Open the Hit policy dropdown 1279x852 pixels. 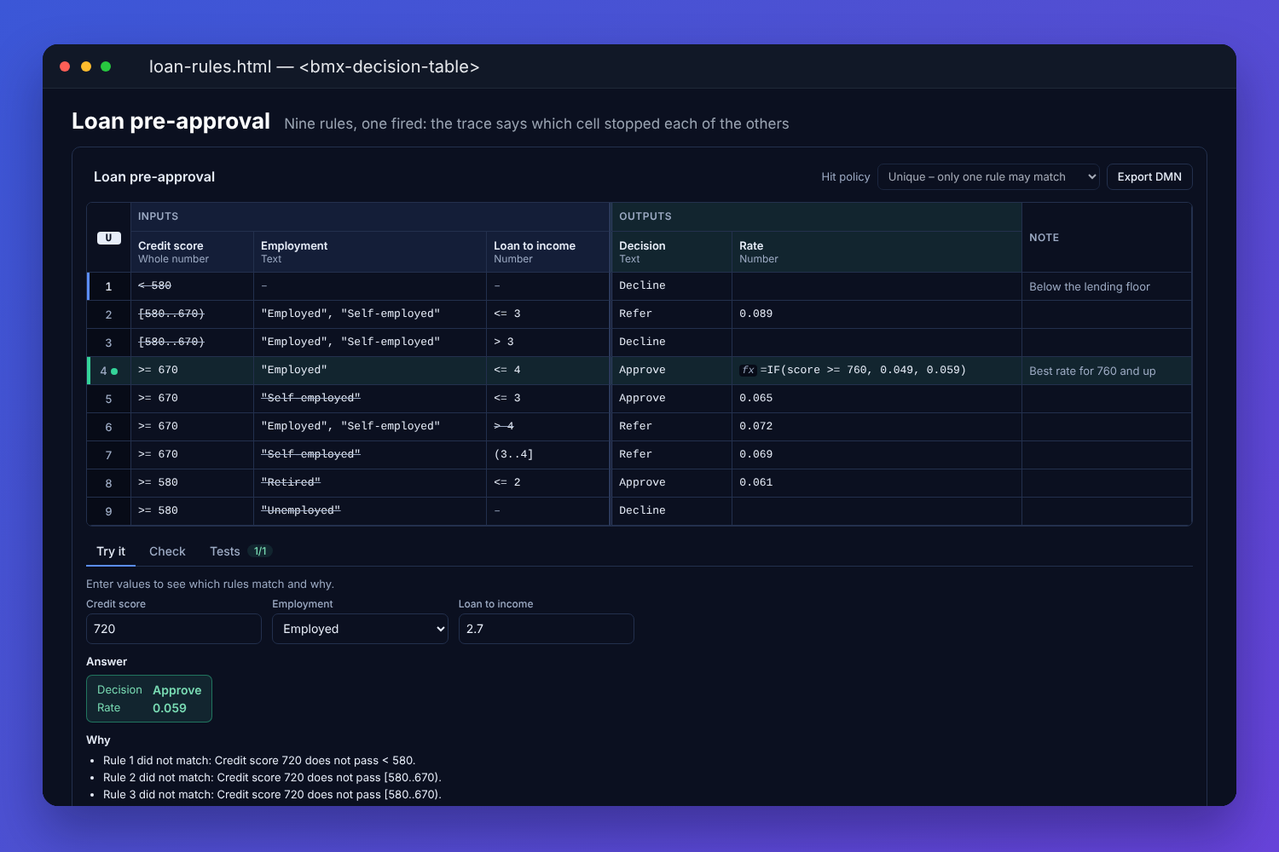click(988, 177)
